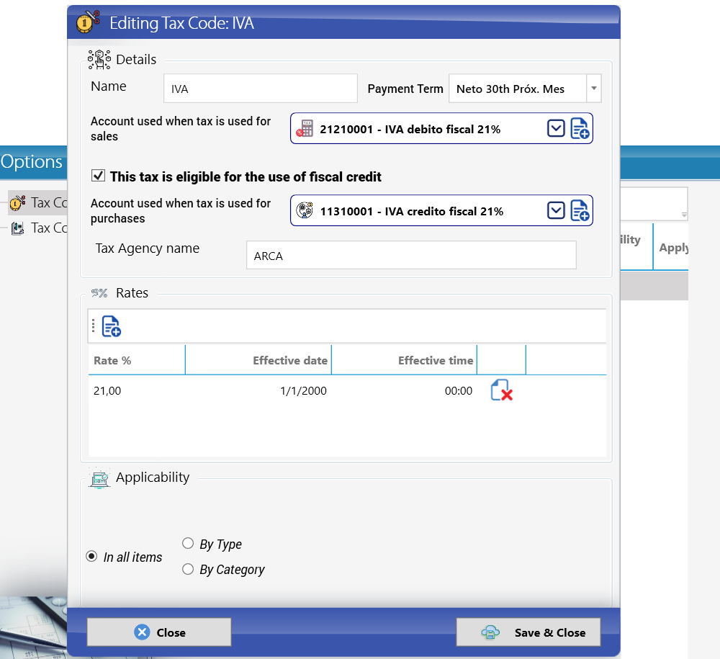
Task: Click the Rates toolbar grip handle
Action: (x=93, y=326)
